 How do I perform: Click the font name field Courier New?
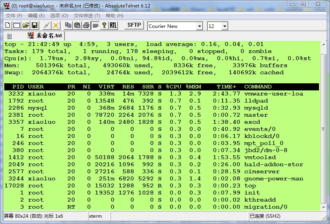tap(172, 26)
